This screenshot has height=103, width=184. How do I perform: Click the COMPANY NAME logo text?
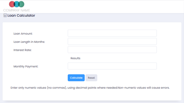[17, 10]
